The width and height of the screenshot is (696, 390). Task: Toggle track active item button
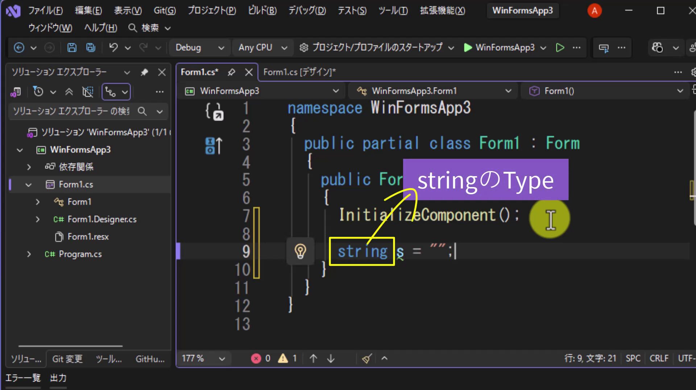click(x=111, y=92)
